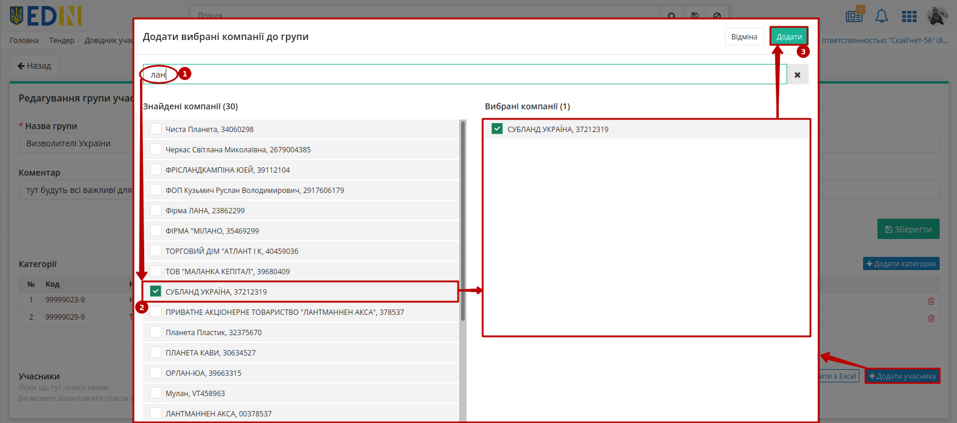Open the news feed icon in header
Viewport: 957px width, 423px height.
(x=854, y=16)
